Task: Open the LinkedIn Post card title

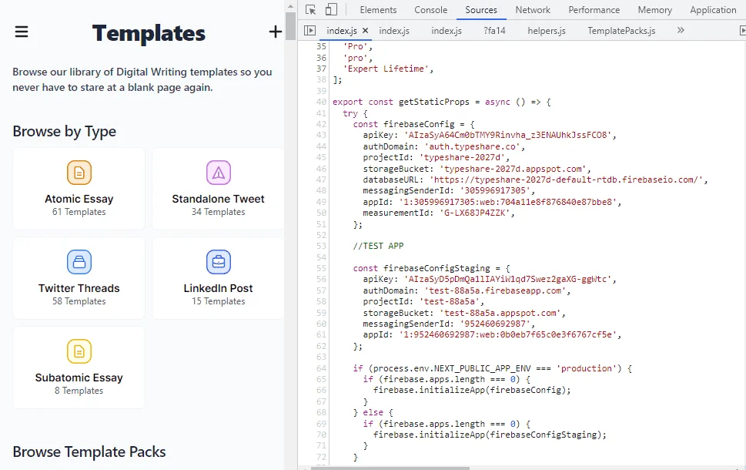Action: click(219, 288)
